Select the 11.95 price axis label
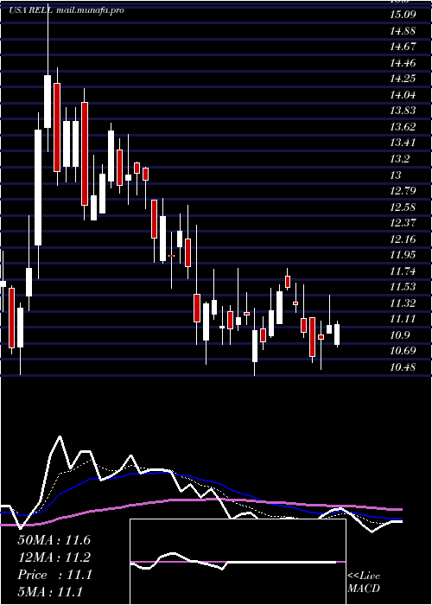Image resolution: width=432 pixels, height=605 pixels. [x=403, y=255]
